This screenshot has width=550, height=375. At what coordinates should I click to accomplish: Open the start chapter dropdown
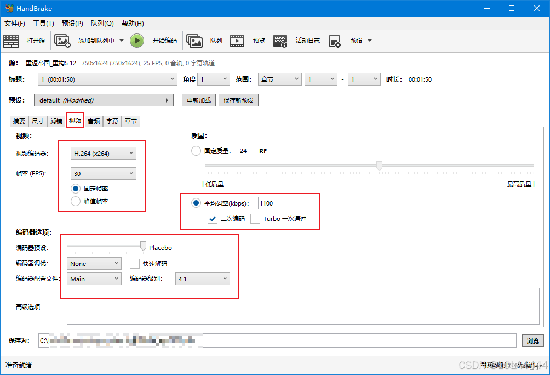321,79
